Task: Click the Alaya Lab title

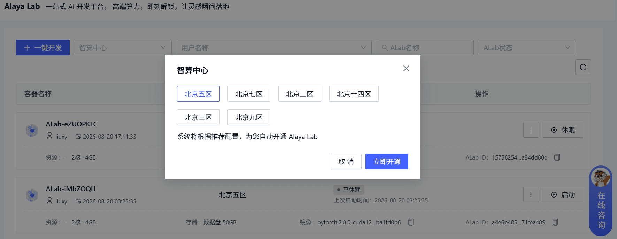Action: [22, 7]
